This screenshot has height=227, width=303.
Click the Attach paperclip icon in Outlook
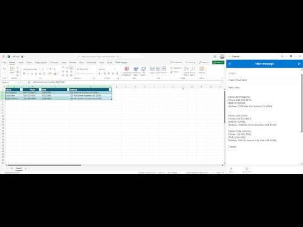tap(231, 169)
